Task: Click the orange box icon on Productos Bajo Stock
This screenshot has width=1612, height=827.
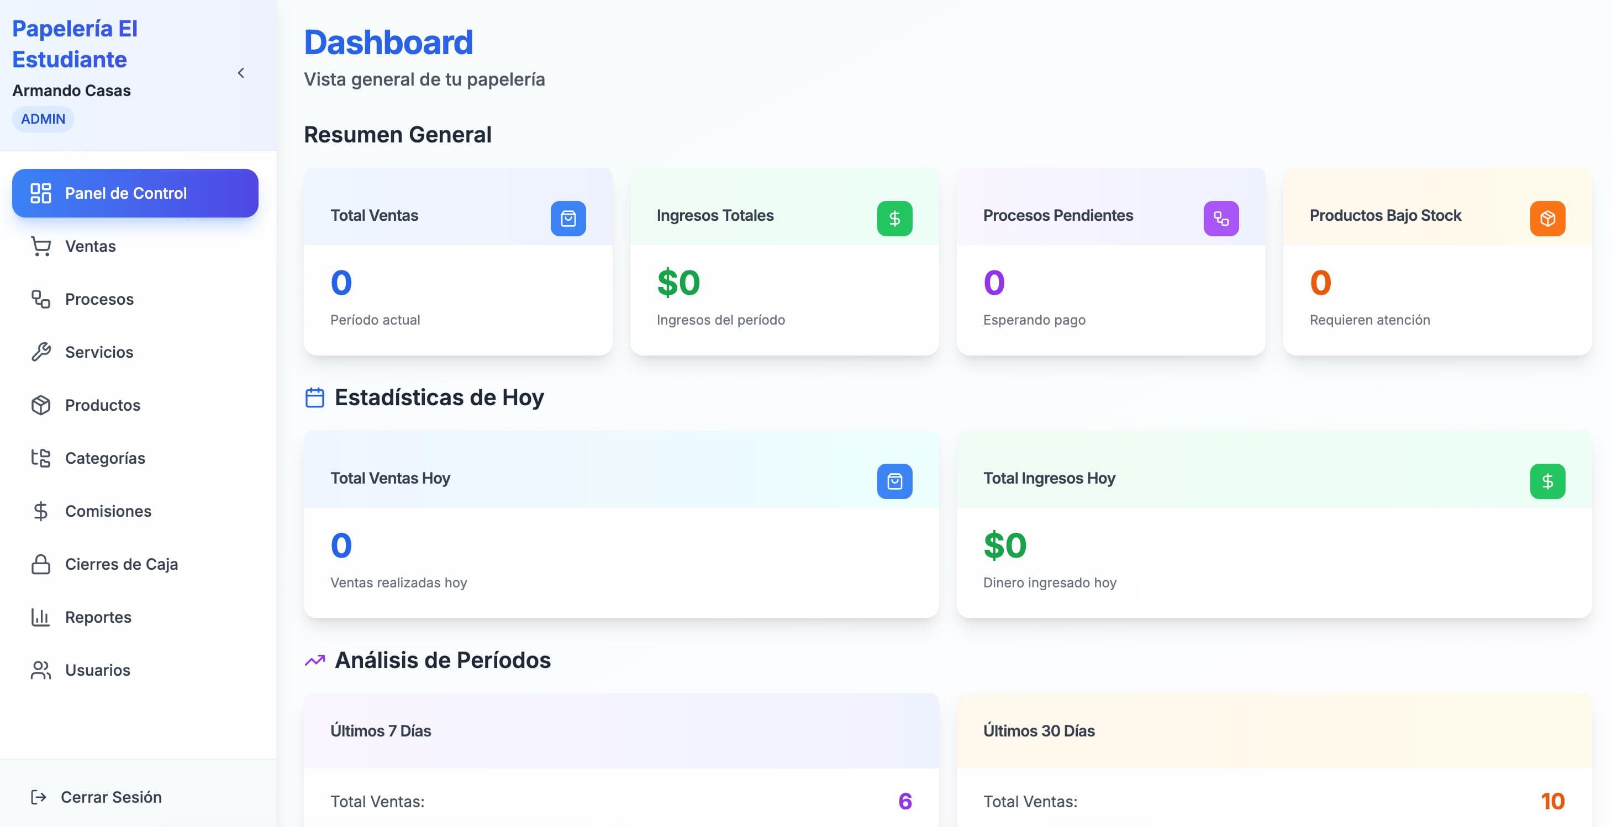Action: pos(1547,218)
